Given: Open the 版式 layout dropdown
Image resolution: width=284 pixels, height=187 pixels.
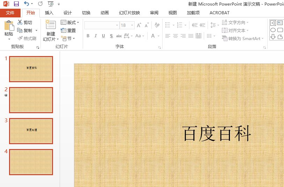Looking at the screenshot, I should tap(70, 22).
